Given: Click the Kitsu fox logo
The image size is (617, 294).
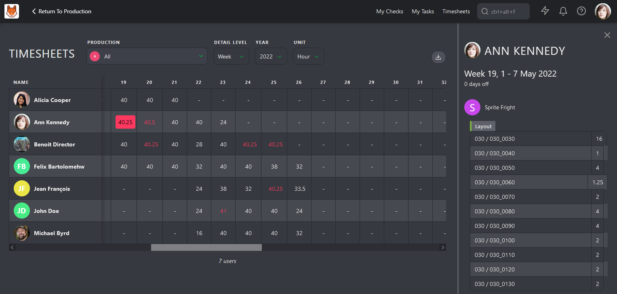Looking at the screenshot, I should 12,11.
